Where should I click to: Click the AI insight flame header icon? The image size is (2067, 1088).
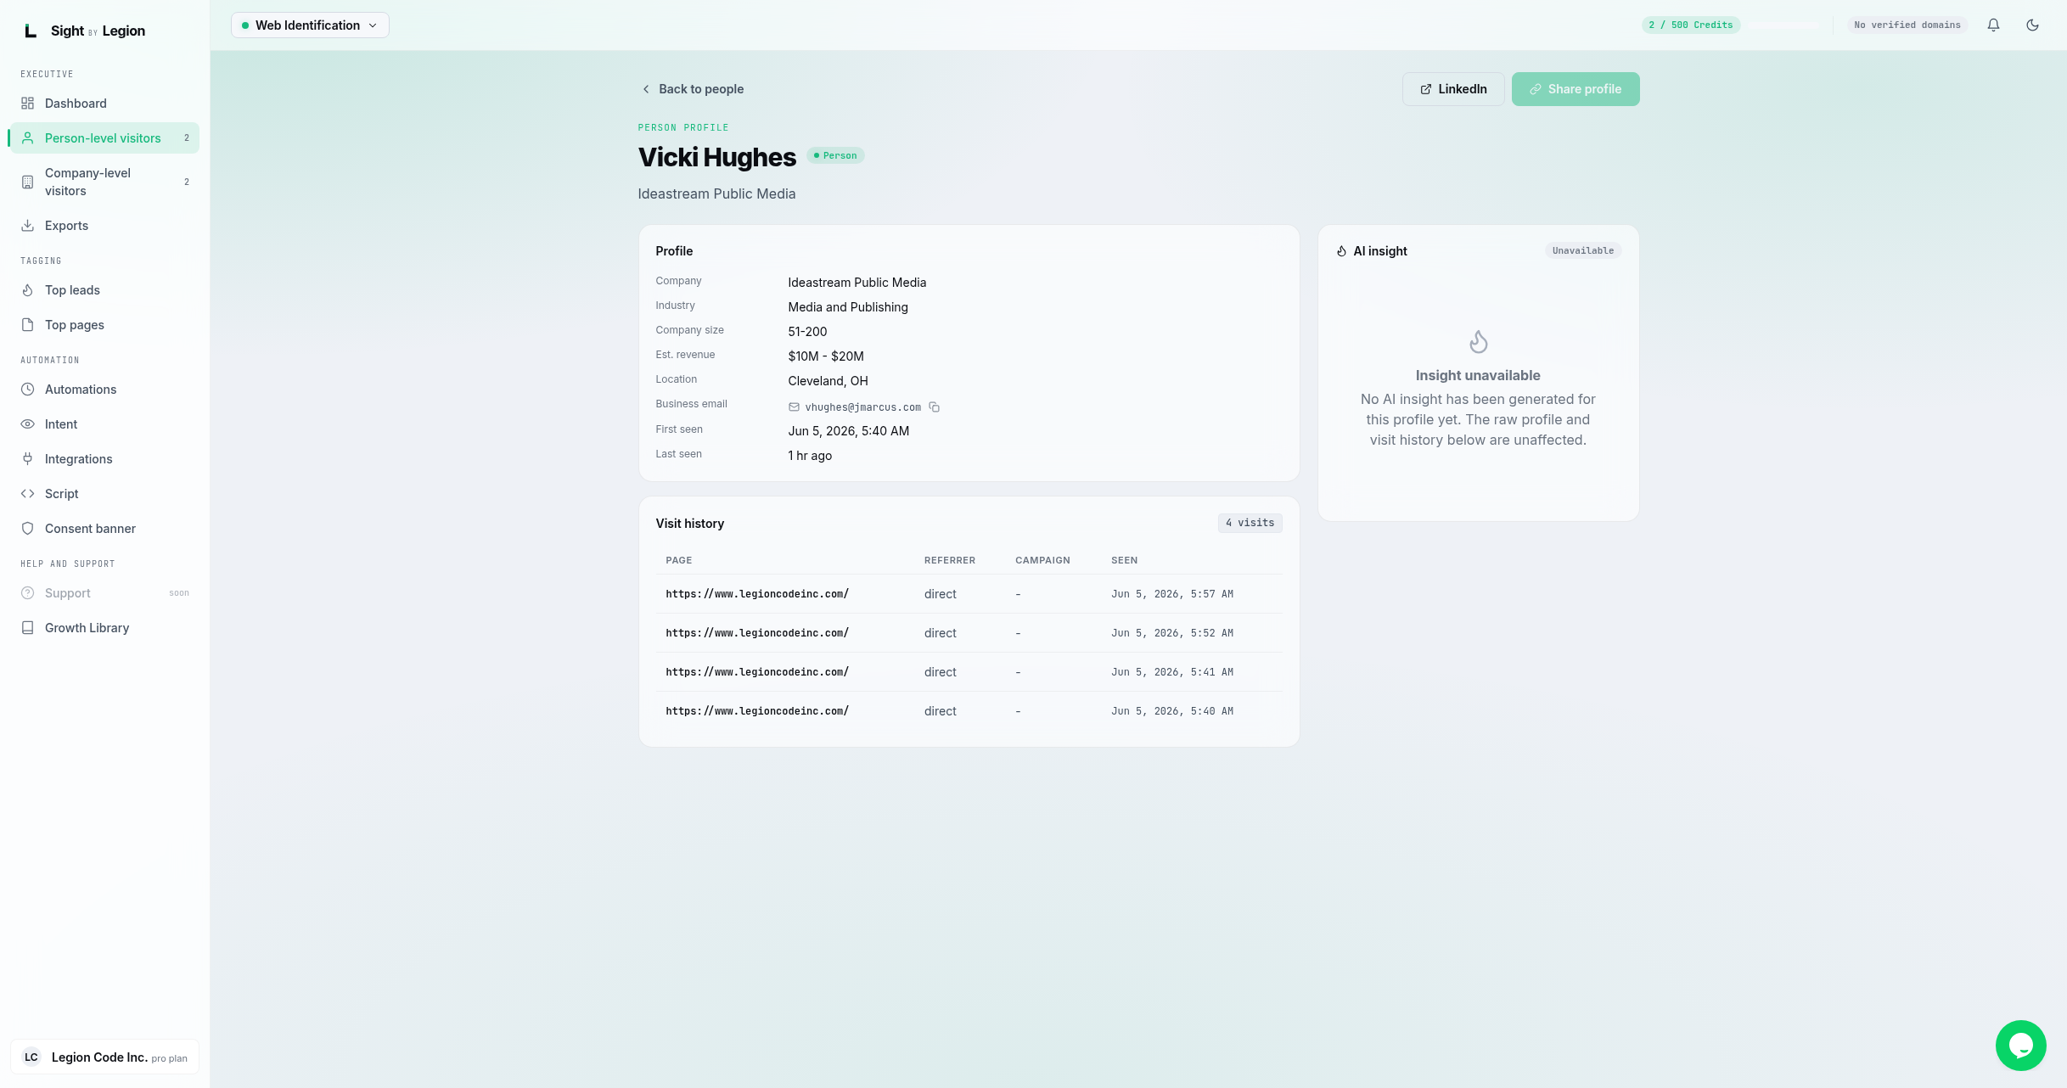tap(1341, 251)
